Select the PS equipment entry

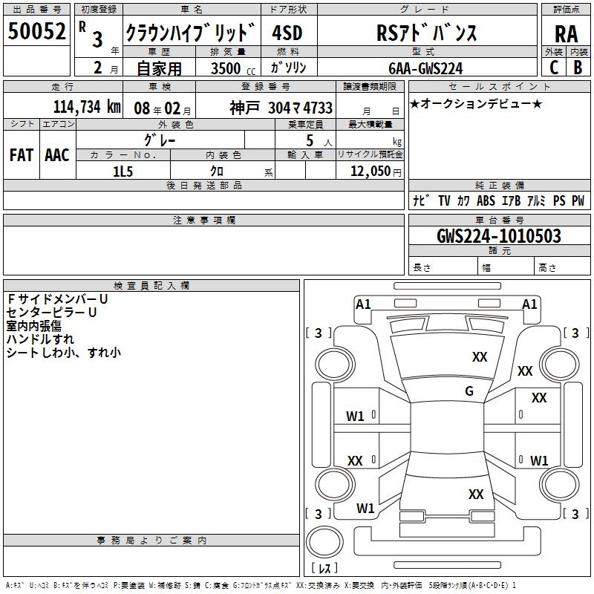point(559,200)
